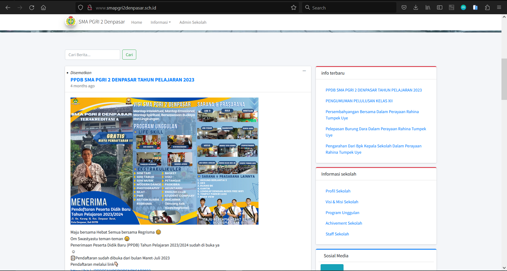The width and height of the screenshot is (507, 271).
Task: Navigate back using the browser back arrow
Action: 8,7
